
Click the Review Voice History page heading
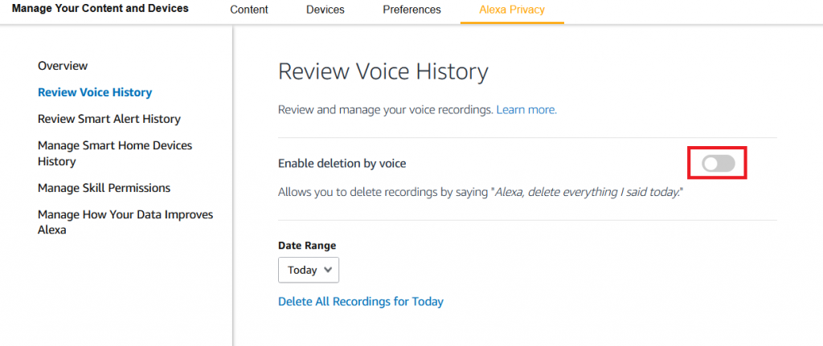point(383,71)
